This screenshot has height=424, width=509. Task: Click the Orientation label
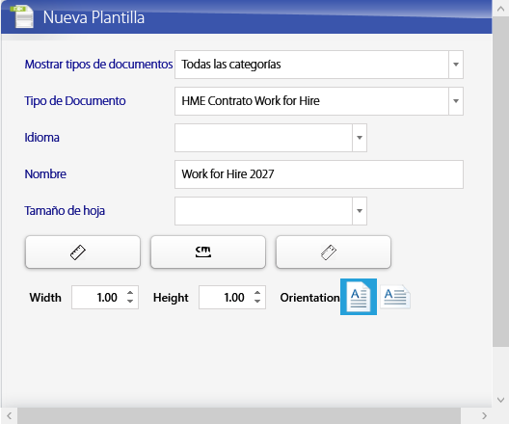[x=309, y=298]
